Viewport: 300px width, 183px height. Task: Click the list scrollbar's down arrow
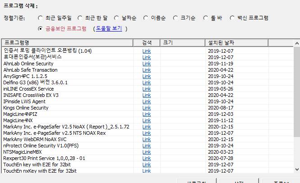click(x=297, y=169)
